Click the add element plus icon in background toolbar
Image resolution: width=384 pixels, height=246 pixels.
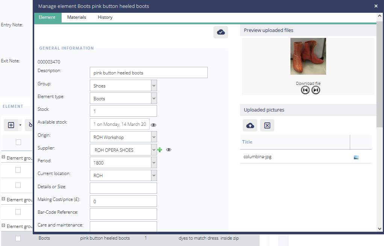pyautogui.click(x=11, y=125)
